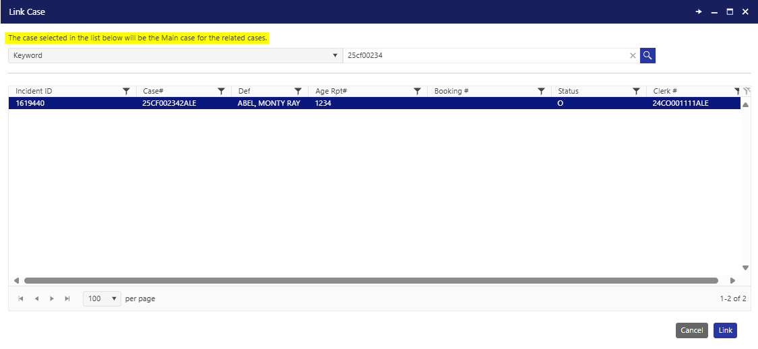Clear all filters icon at grid corner
758x349 pixels.
[747, 91]
